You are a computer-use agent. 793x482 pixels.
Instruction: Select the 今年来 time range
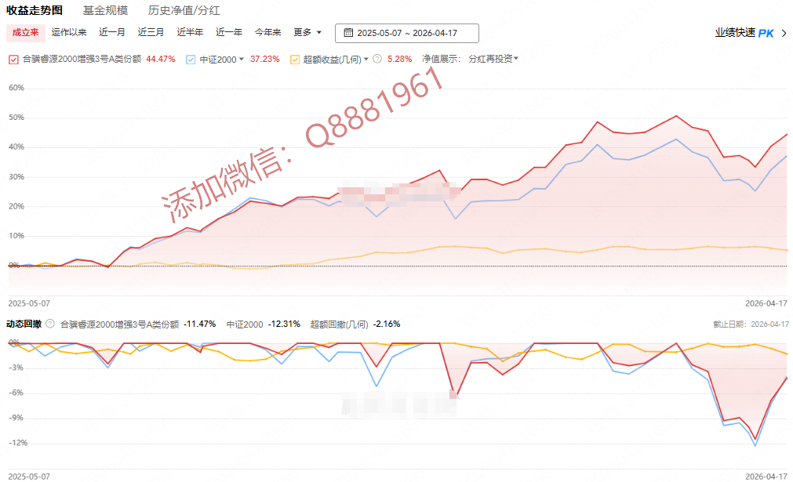[267, 32]
